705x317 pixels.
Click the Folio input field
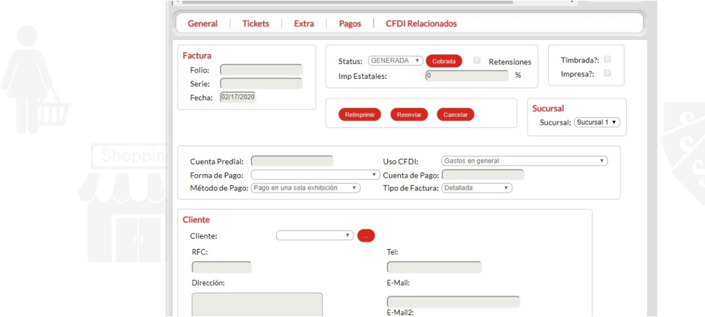(261, 69)
